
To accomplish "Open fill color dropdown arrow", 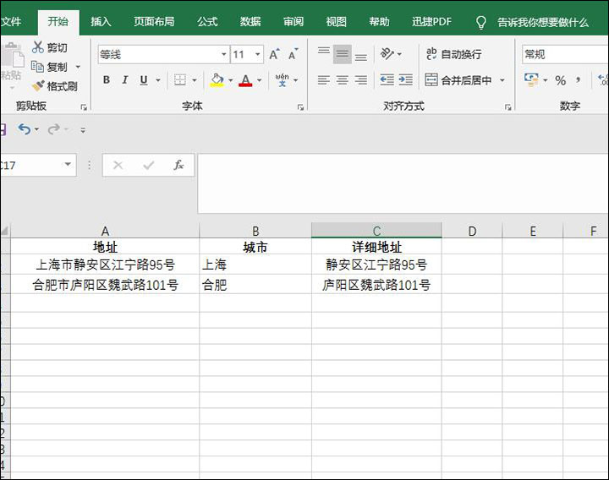I will 231,80.
